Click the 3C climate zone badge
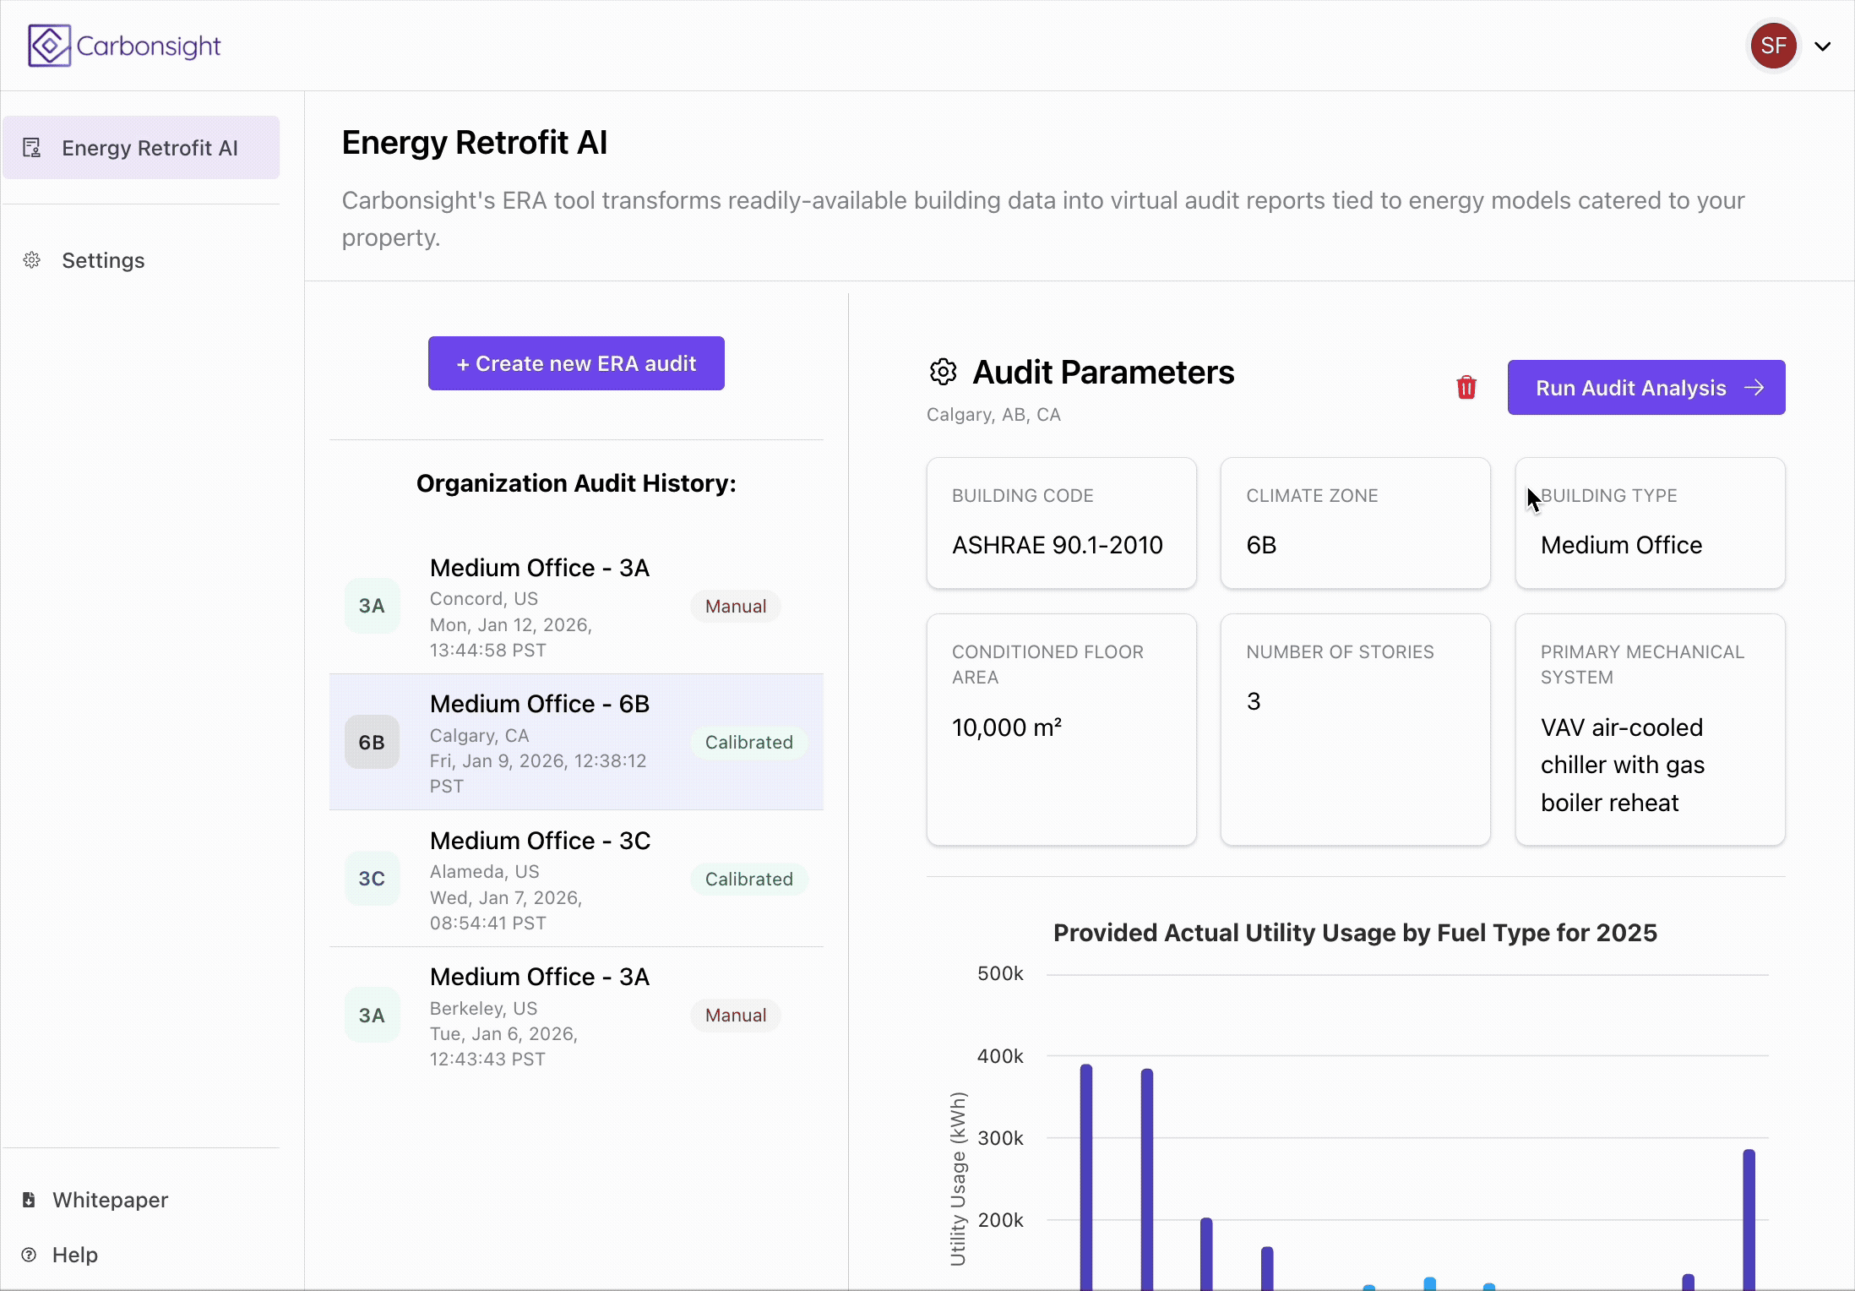Viewport: 1855px width, 1291px height. [x=372, y=879]
